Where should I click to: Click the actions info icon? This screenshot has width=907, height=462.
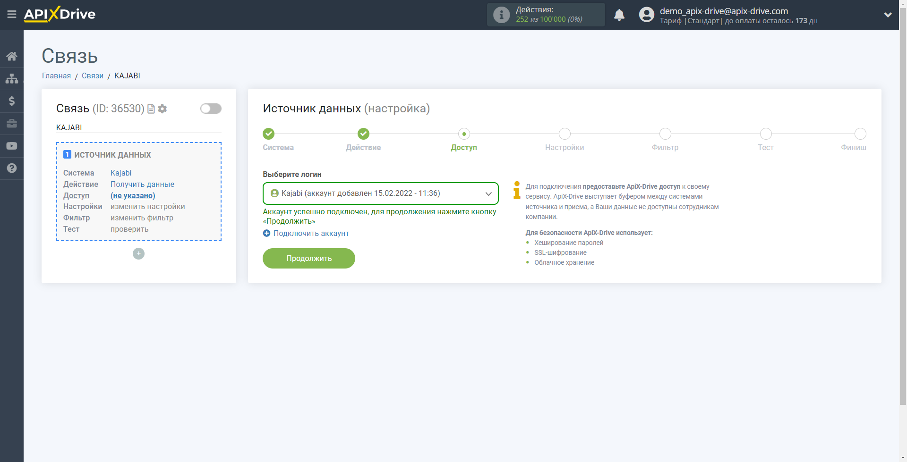click(x=501, y=15)
